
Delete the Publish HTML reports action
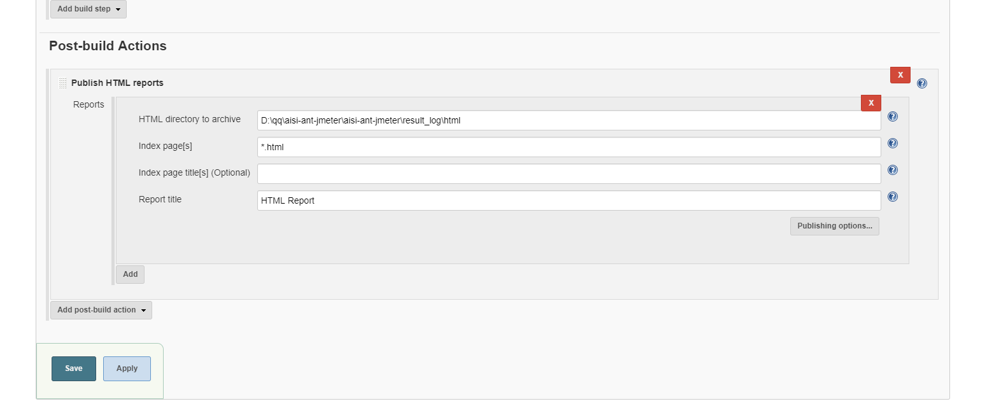[900, 74]
